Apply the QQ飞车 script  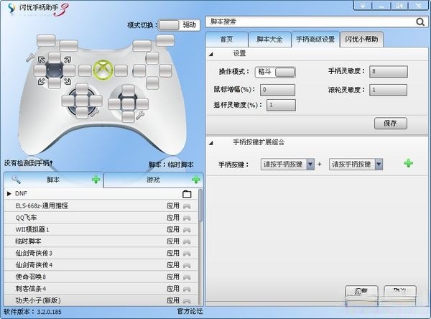173,218
